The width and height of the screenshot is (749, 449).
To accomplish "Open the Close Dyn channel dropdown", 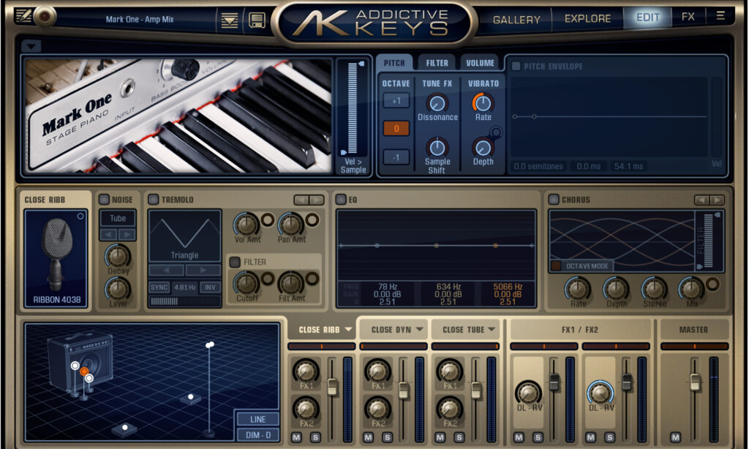I will pyautogui.click(x=395, y=329).
